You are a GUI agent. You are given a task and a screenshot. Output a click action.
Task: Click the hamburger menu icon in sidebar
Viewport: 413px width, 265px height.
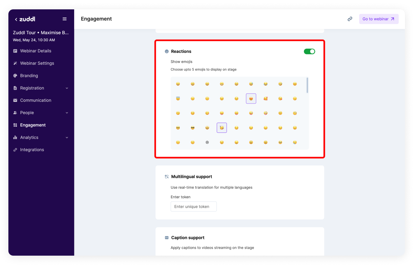[x=65, y=19]
